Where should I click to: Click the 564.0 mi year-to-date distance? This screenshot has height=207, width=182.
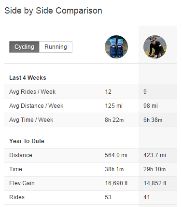tap(116, 155)
